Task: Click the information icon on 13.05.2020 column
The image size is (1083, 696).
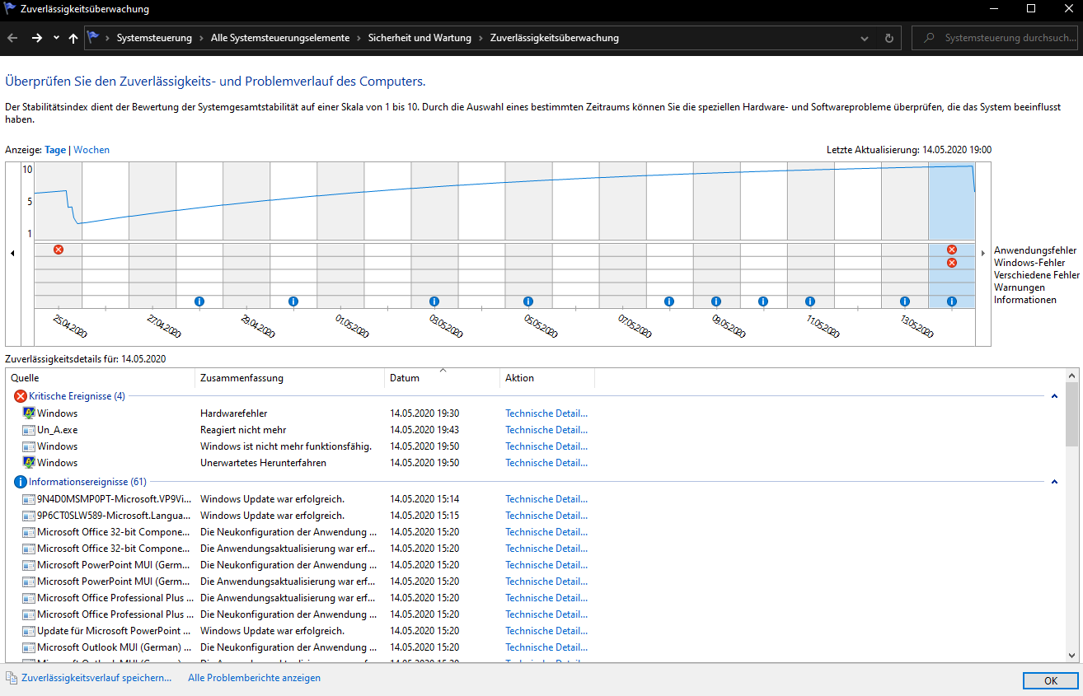Action: (x=905, y=301)
